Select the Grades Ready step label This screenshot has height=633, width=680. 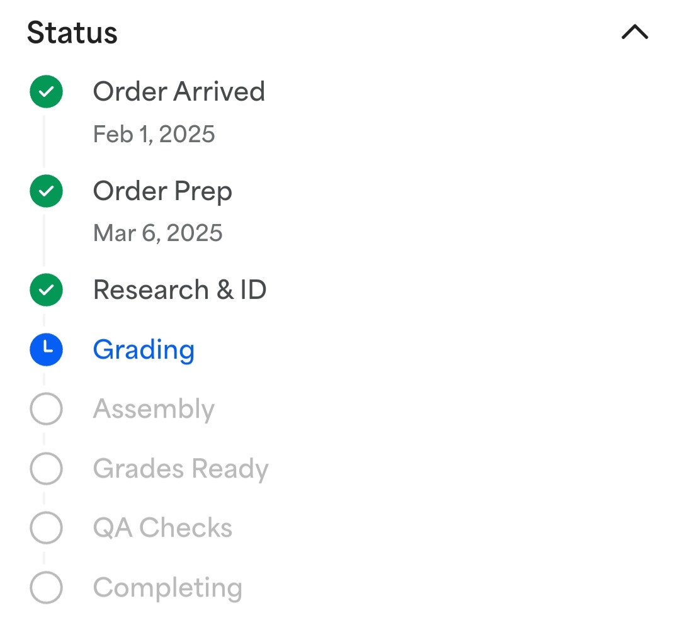coord(181,469)
